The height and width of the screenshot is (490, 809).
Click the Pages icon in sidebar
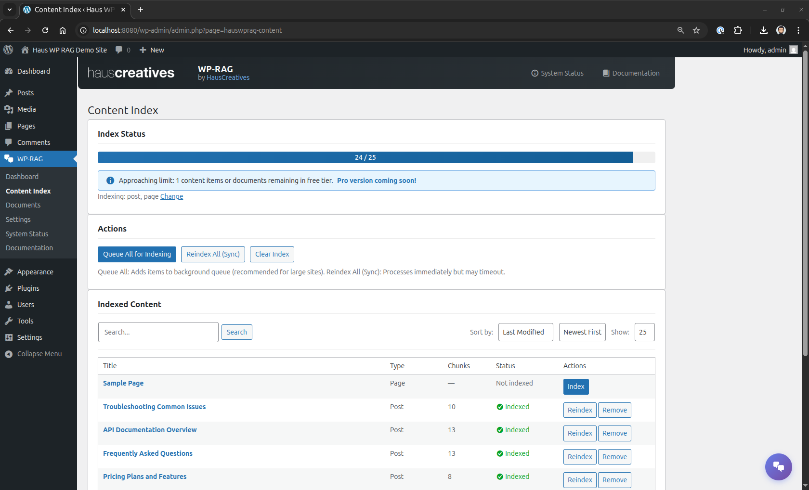point(9,126)
